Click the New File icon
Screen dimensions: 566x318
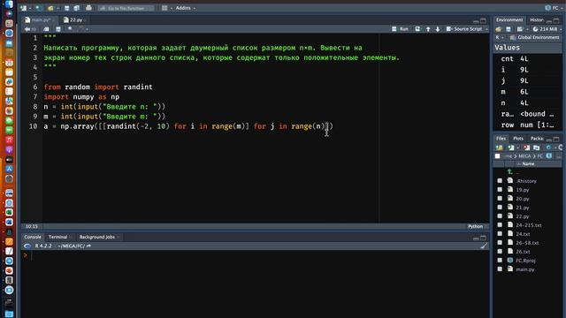coord(24,8)
